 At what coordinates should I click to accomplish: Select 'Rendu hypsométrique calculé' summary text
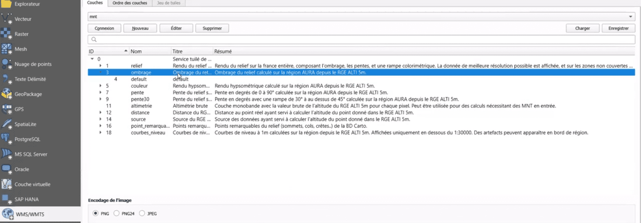point(246,86)
